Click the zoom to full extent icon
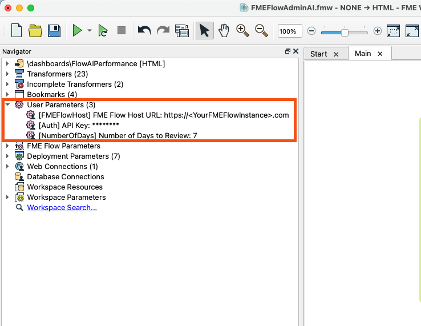421x326 pixels. [412, 31]
